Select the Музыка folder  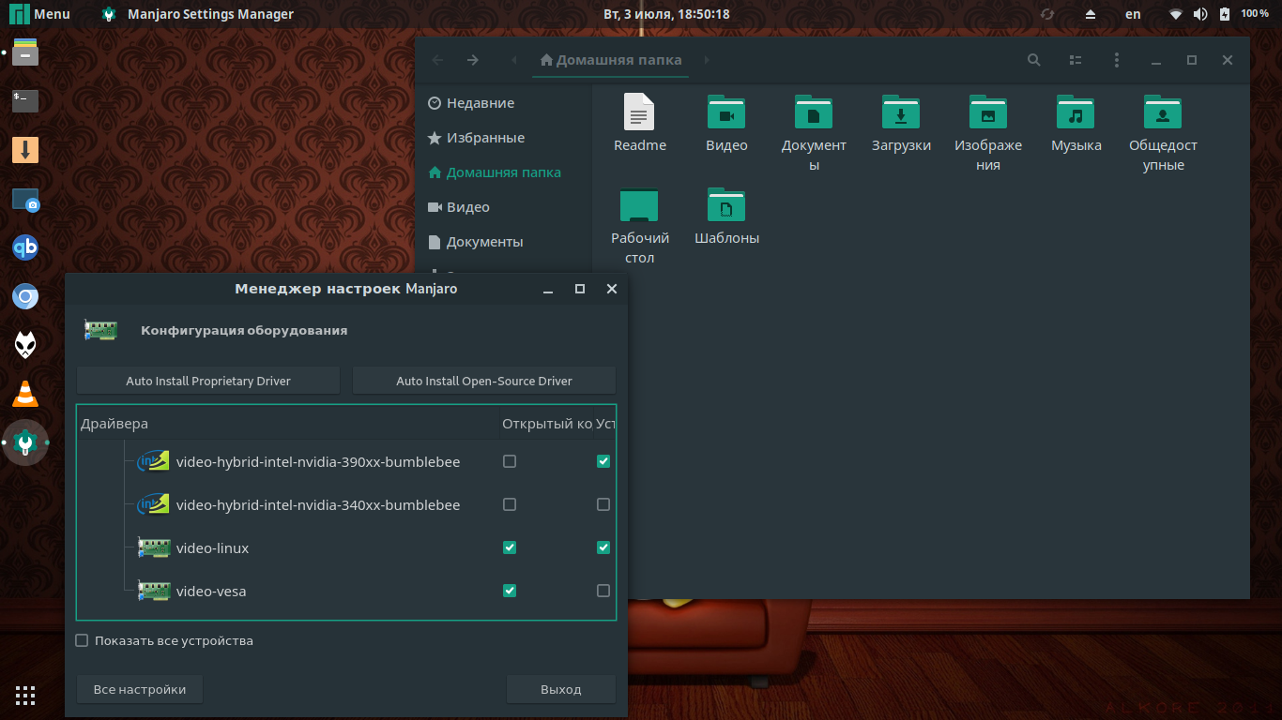[1076, 124]
